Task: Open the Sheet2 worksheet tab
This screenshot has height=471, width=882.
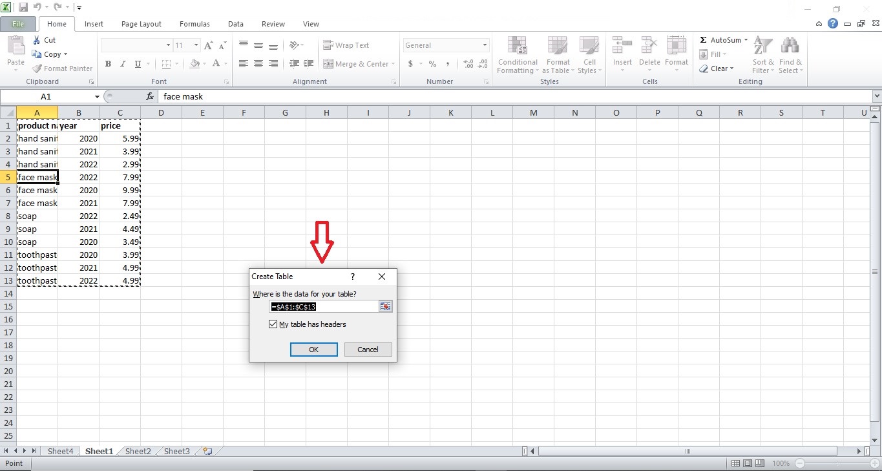Action: [x=136, y=451]
